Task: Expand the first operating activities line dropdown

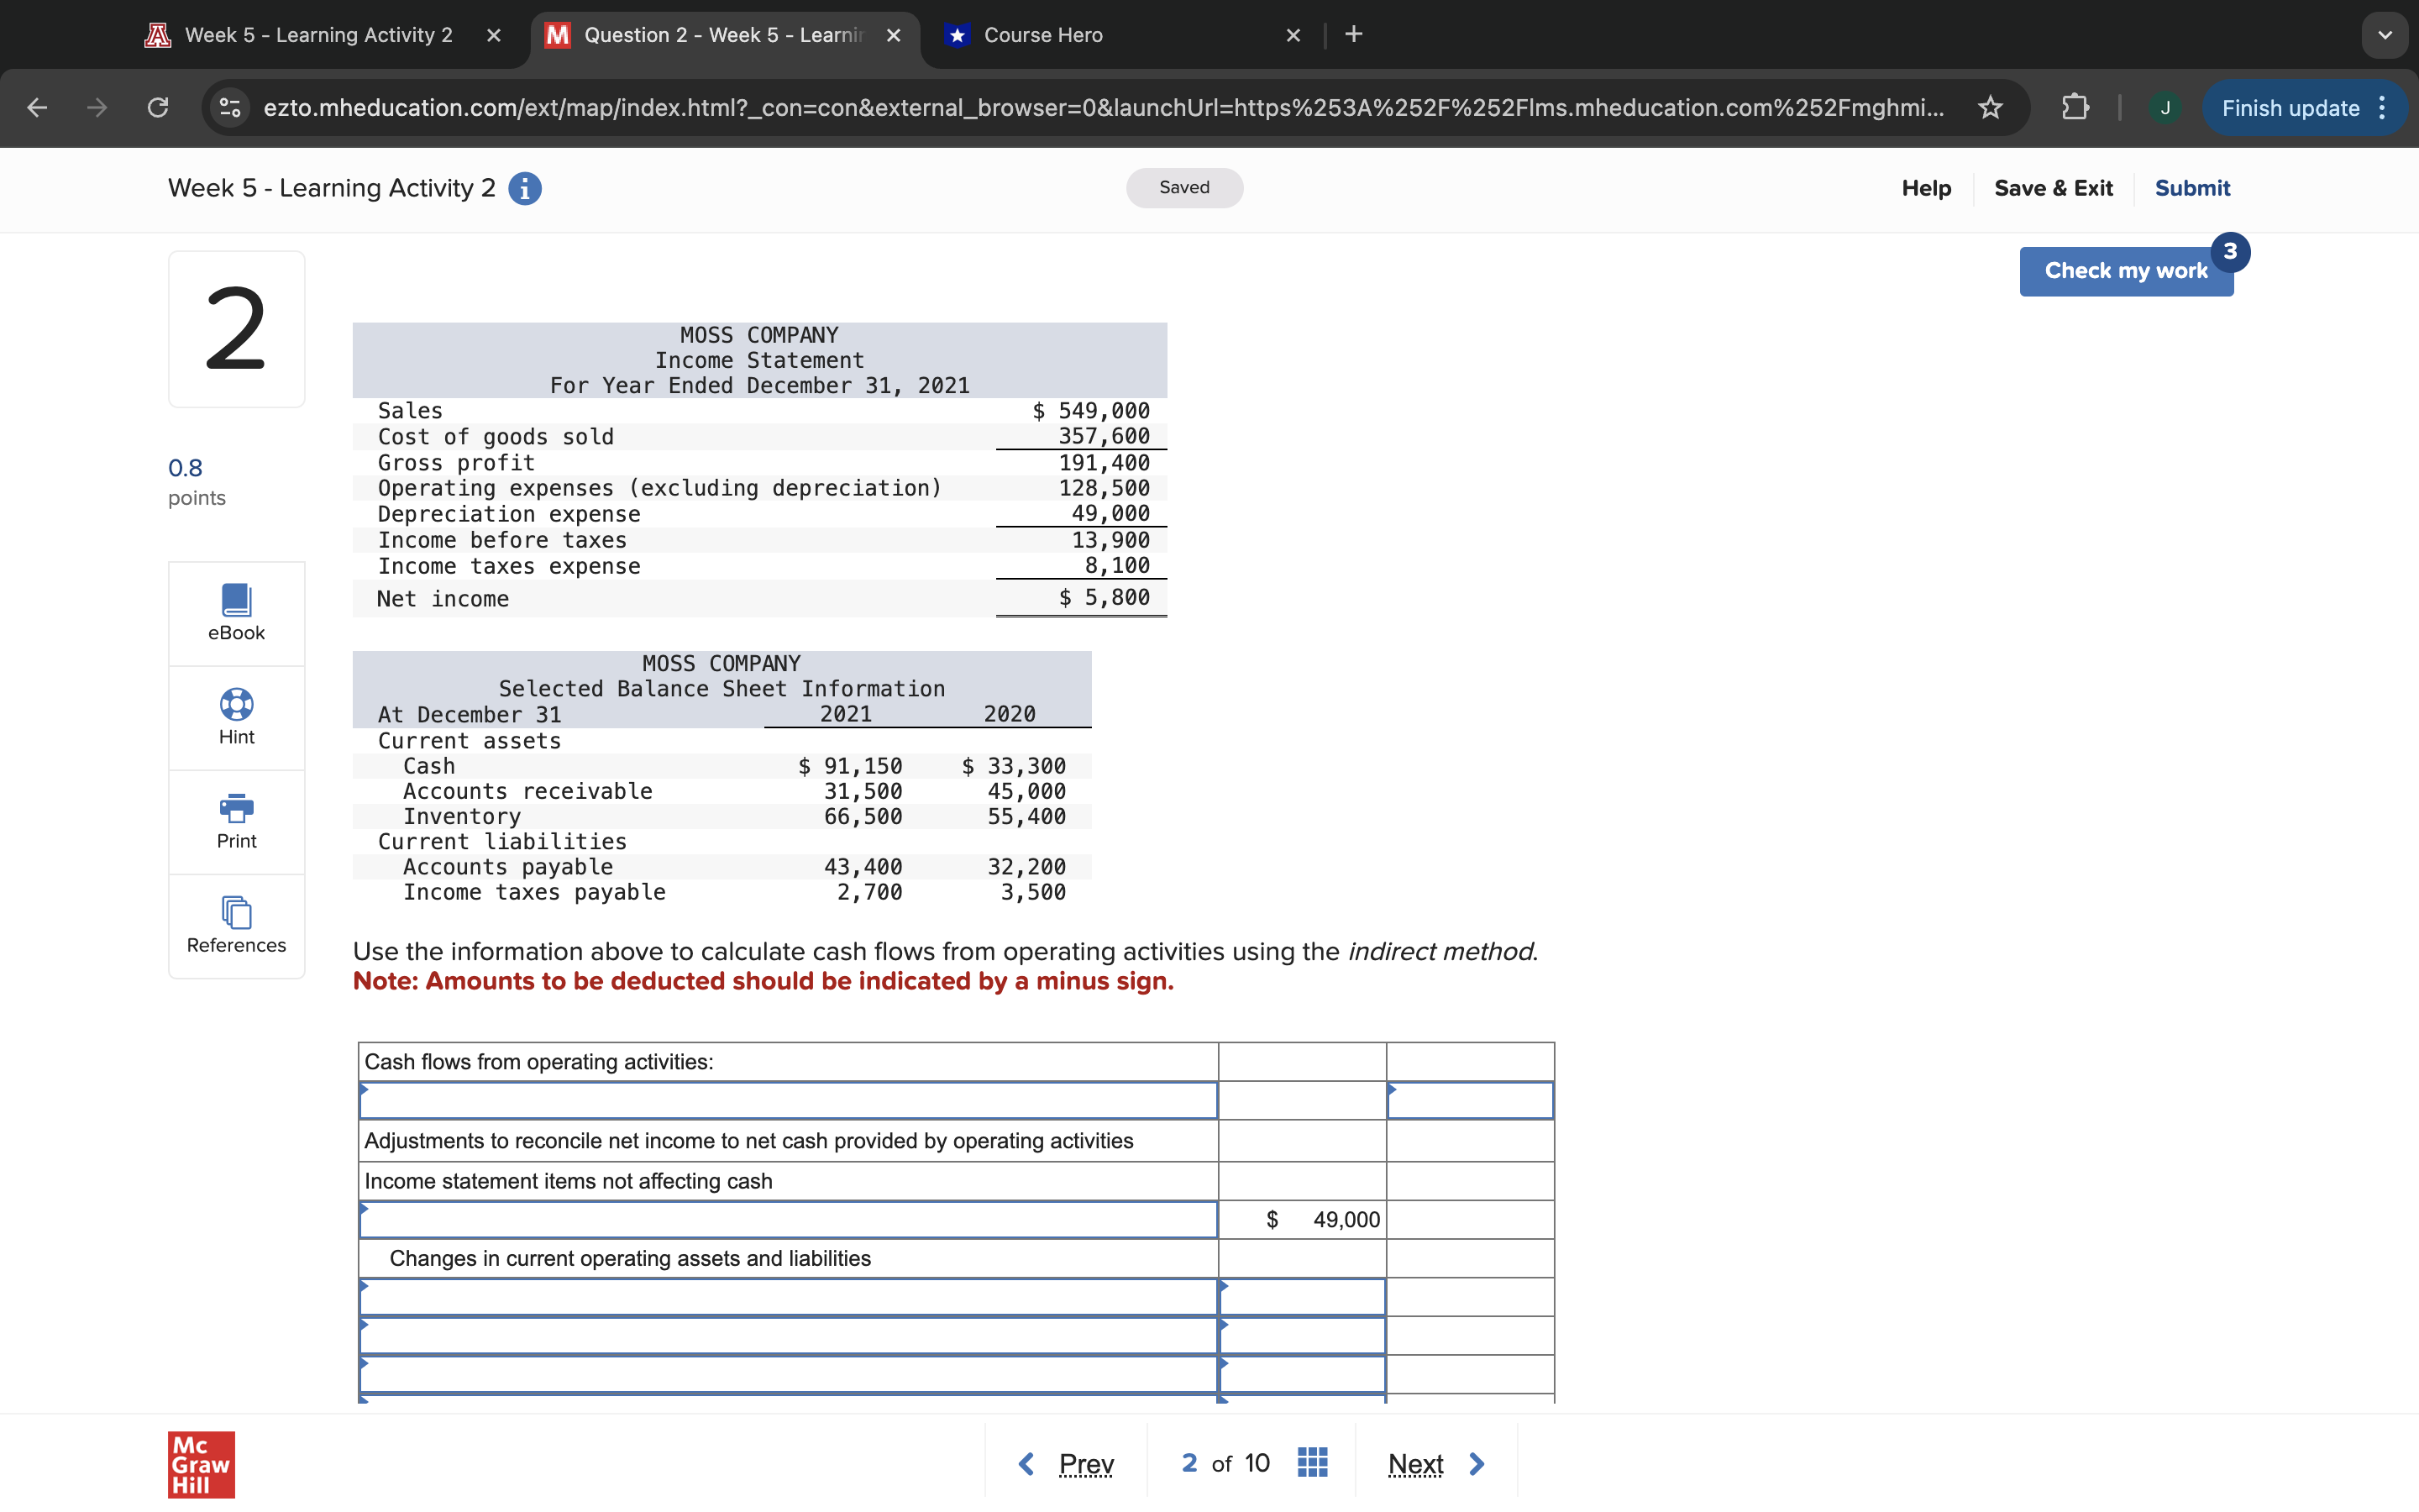Action: point(787,1100)
